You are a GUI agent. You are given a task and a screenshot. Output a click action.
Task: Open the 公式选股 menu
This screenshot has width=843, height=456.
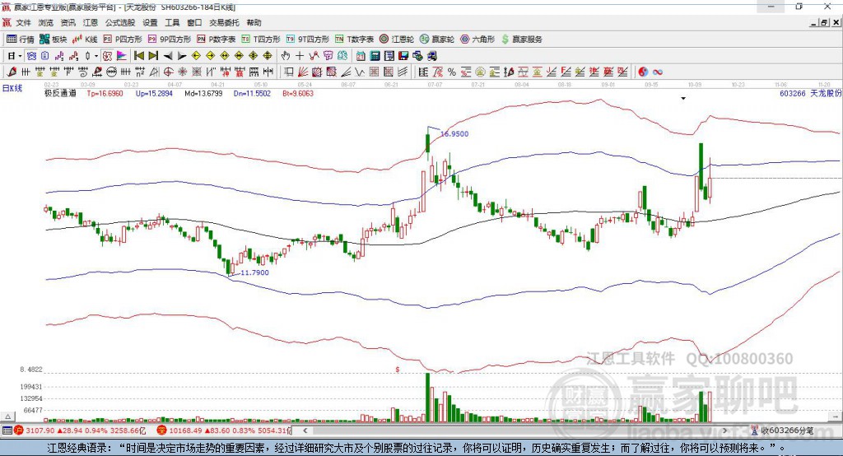[120, 22]
